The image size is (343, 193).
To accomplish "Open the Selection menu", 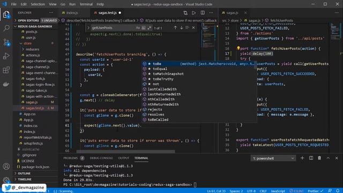I will pyautogui.click(x=38, y=4).
